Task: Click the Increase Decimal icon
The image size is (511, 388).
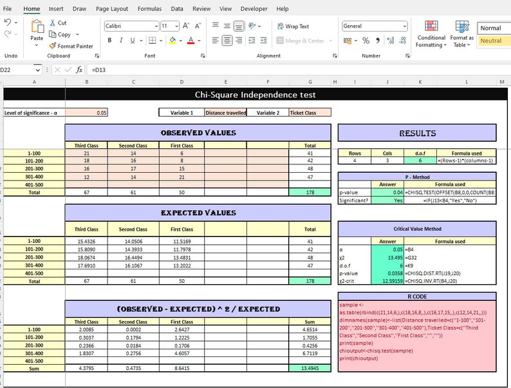Action: pyautogui.click(x=391, y=41)
